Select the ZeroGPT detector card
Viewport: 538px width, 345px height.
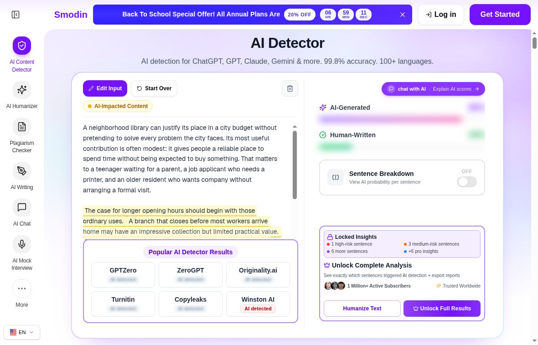click(x=191, y=275)
